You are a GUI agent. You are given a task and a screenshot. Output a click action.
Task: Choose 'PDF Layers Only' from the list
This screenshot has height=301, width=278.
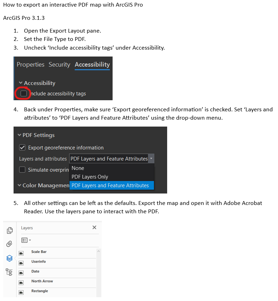pos(90,177)
